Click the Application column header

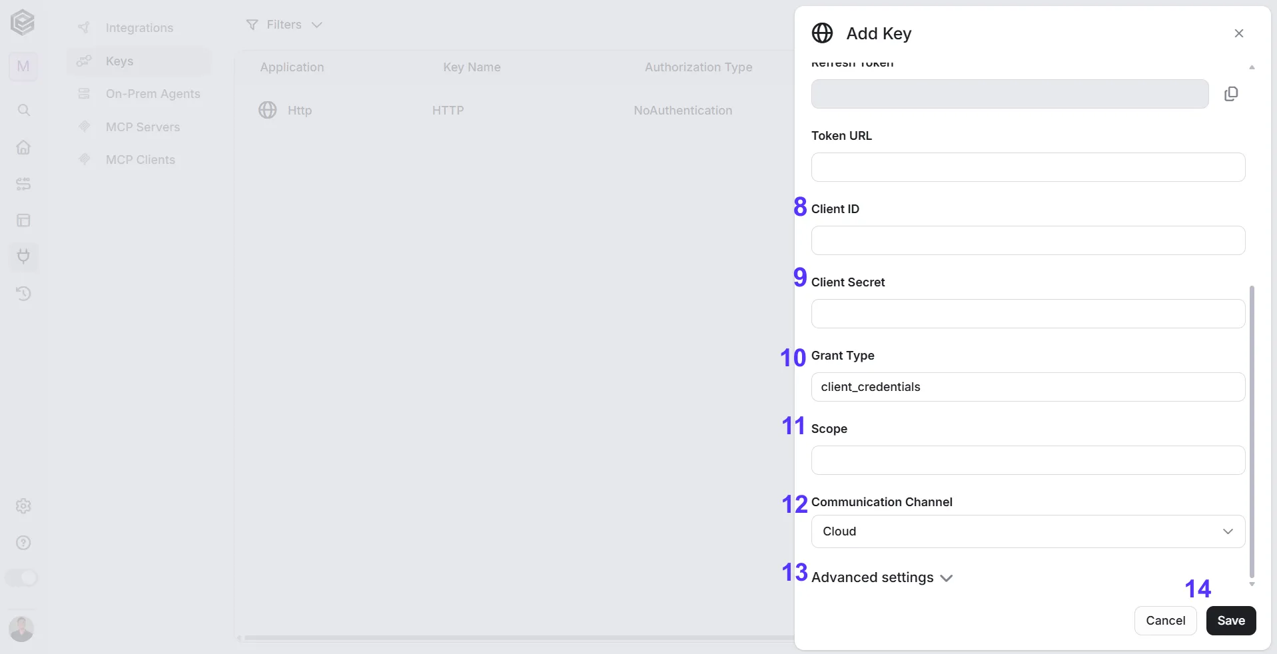coord(292,67)
